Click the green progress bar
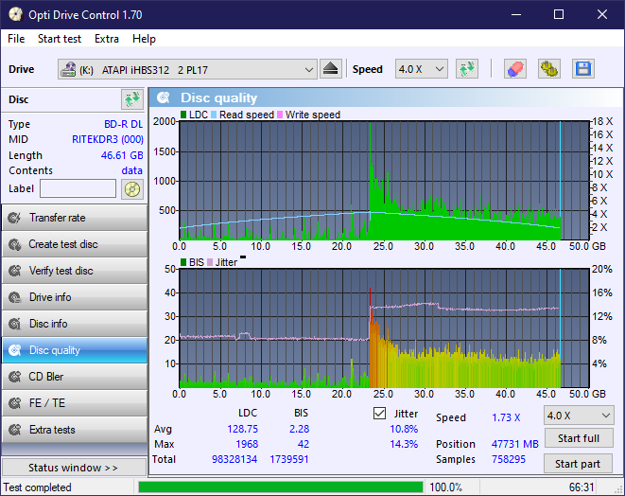Screen dimensions: 625x496 tap(280, 487)
